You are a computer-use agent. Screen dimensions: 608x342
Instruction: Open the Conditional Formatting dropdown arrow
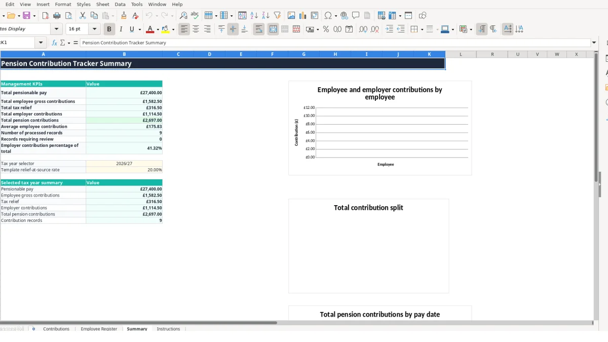(x=471, y=29)
